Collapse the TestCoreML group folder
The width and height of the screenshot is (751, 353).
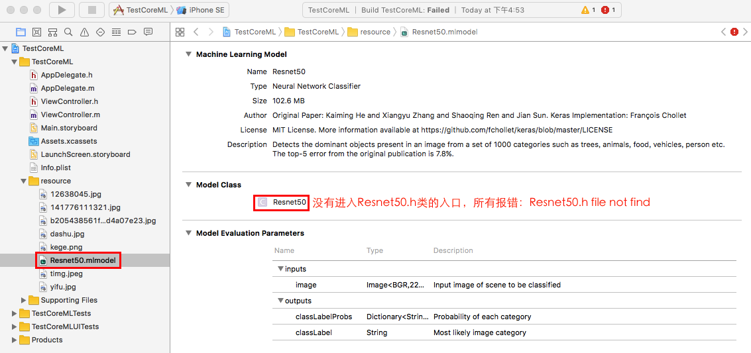click(14, 62)
